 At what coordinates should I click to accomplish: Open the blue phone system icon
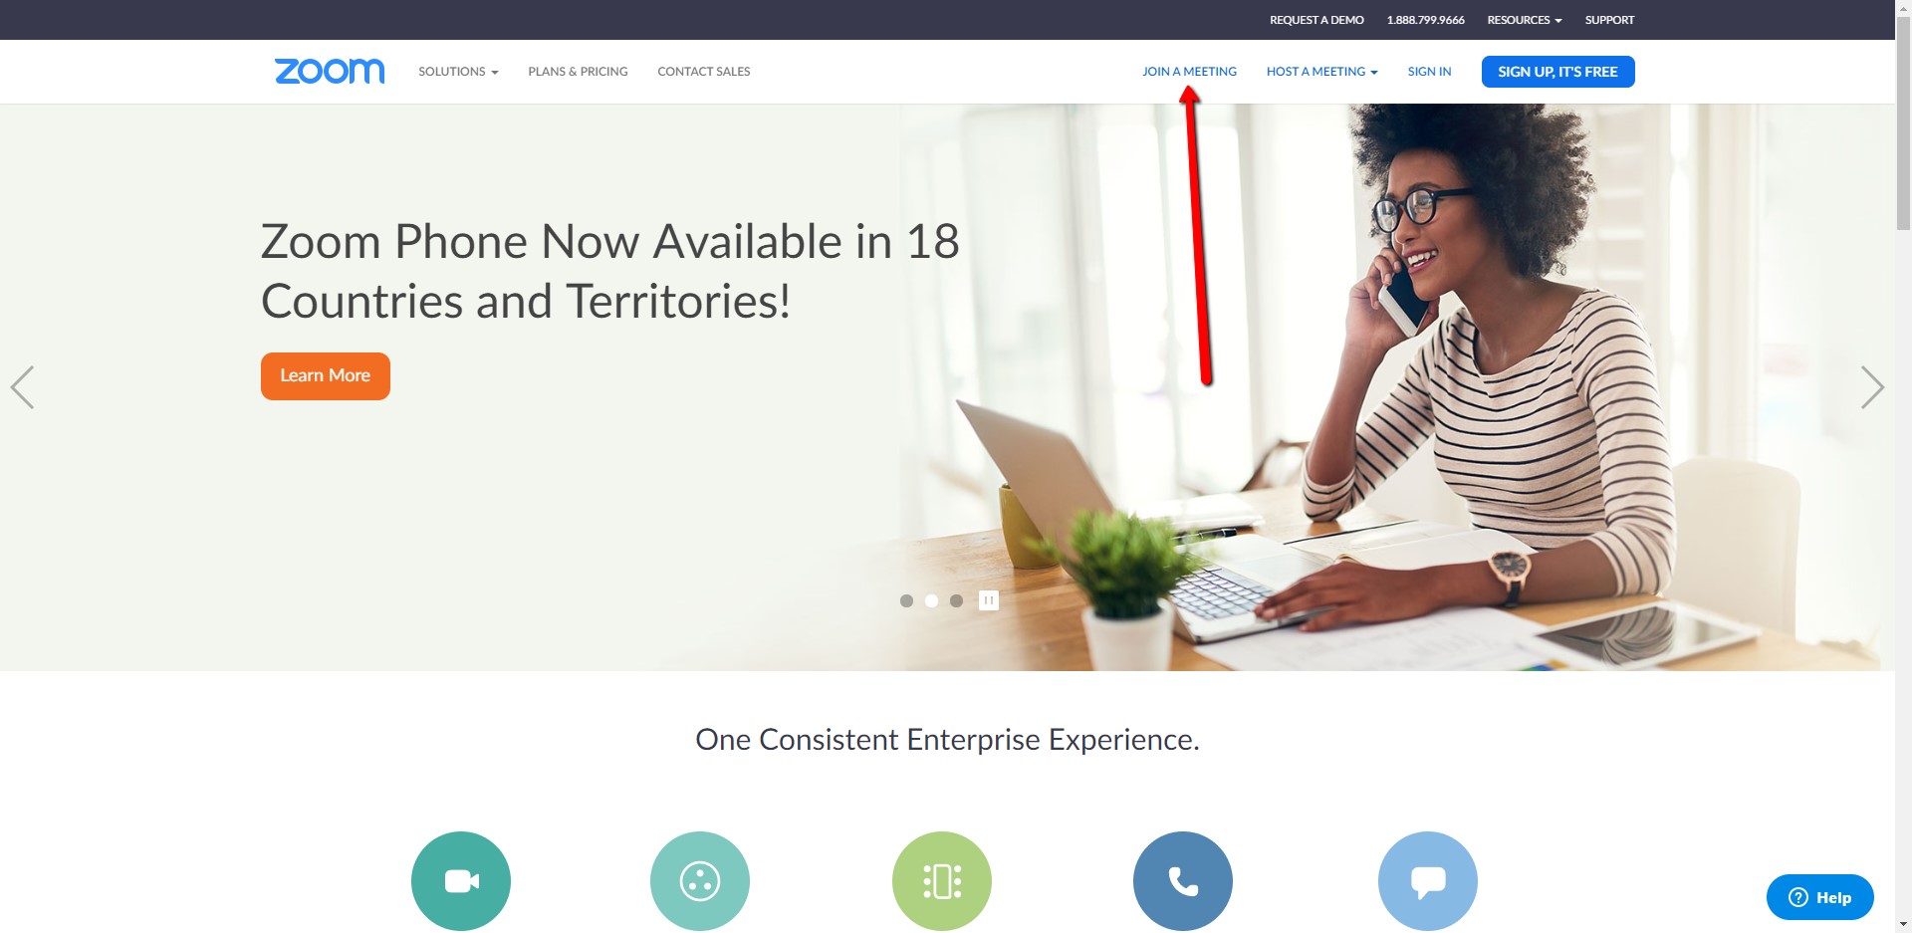click(x=1183, y=881)
